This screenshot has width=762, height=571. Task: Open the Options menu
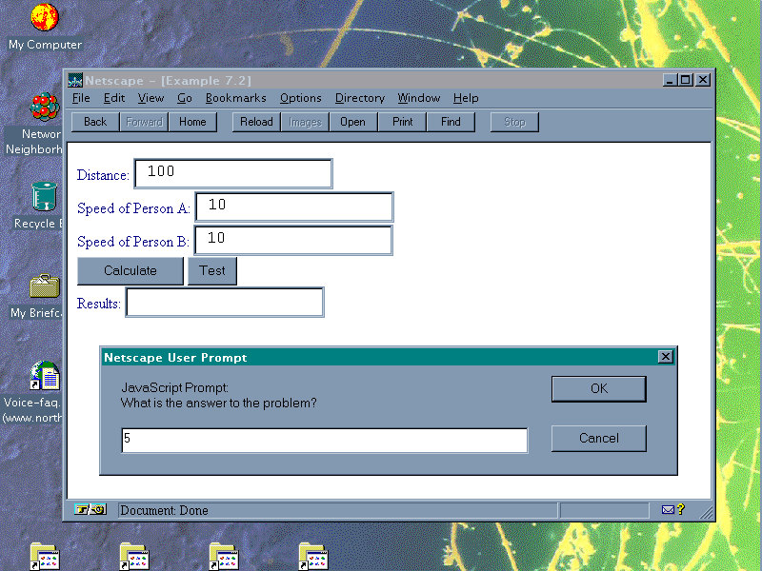pos(300,98)
